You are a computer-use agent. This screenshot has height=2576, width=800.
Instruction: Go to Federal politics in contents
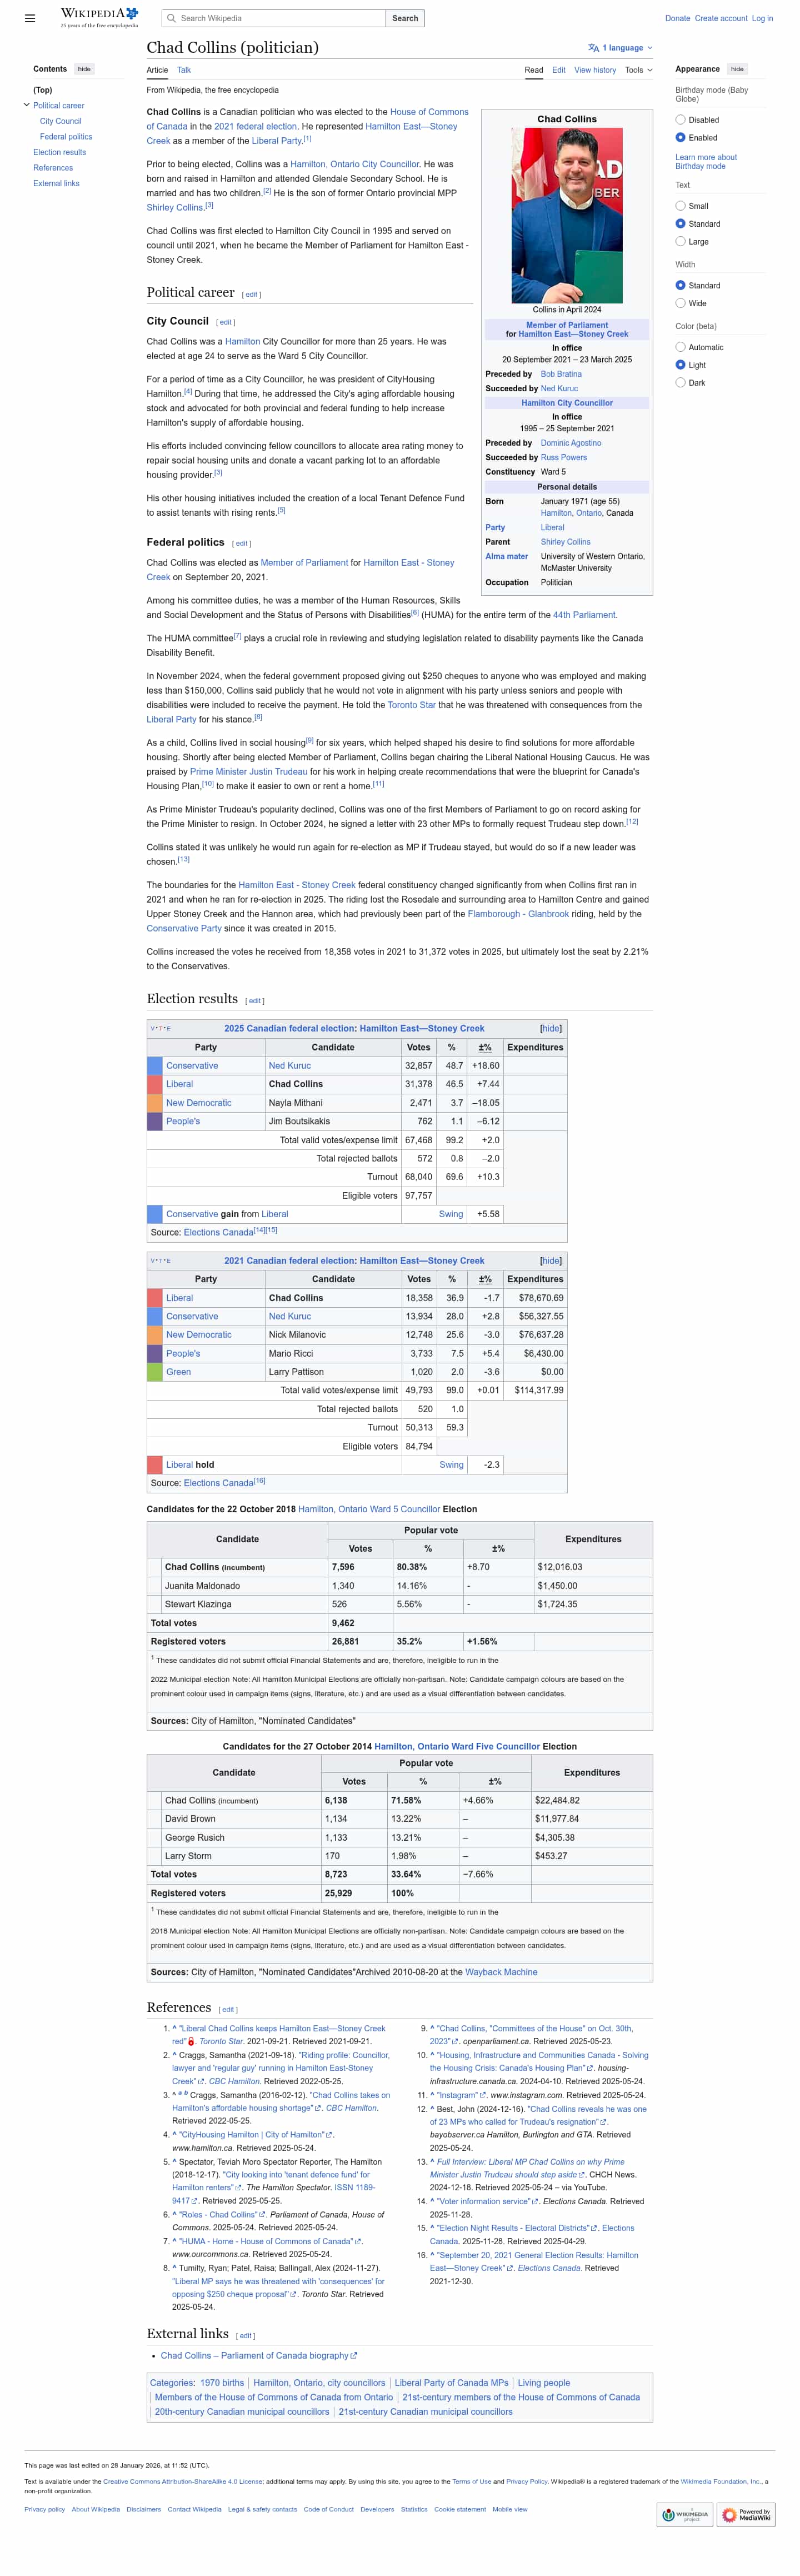(66, 137)
